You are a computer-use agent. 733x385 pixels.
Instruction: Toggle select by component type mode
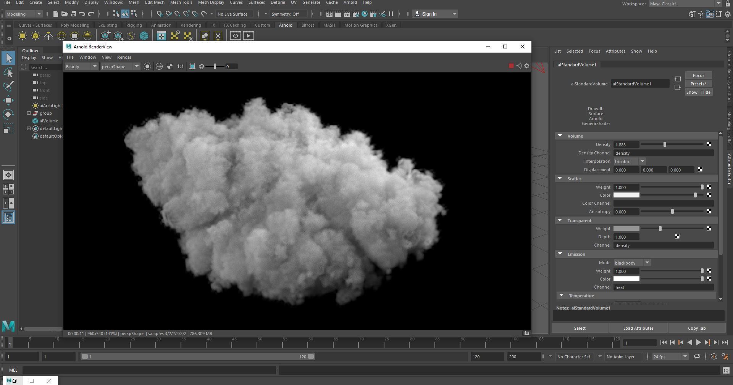[x=134, y=14]
